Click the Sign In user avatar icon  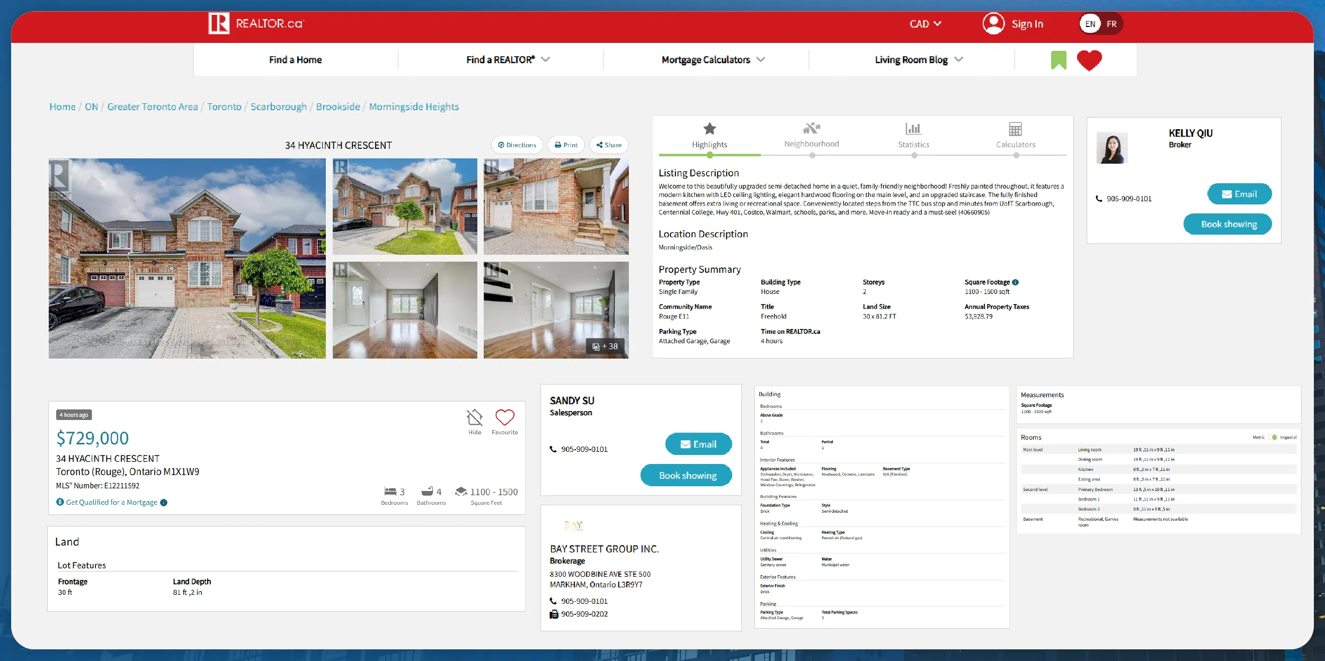click(x=993, y=24)
